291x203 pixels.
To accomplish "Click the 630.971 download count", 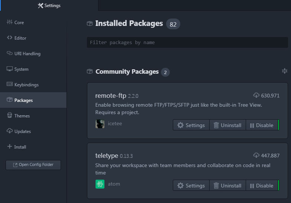I will tap(270, 96).
